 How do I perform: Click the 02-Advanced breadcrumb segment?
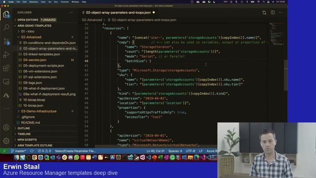[92, 20]
